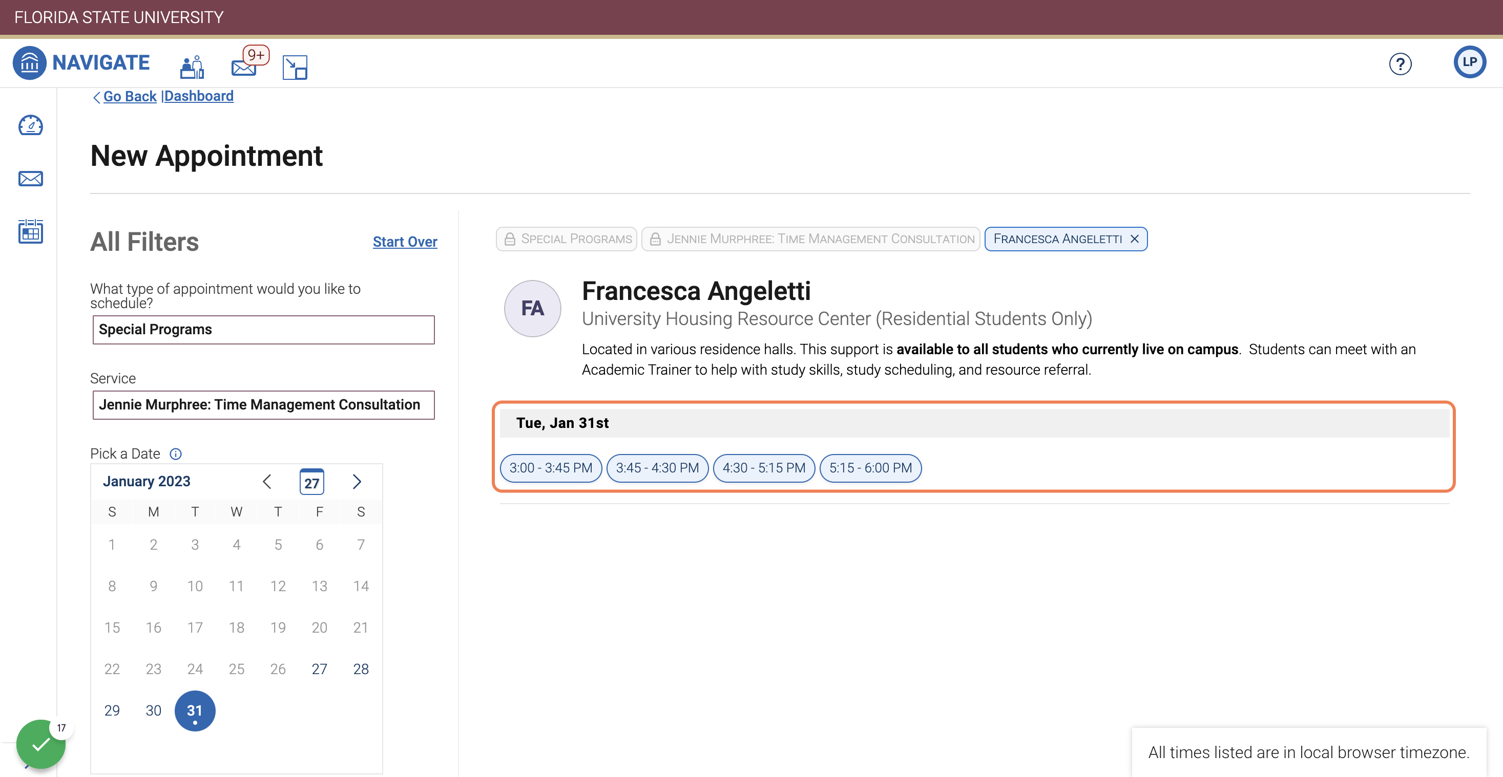Go to previous month in calendar
Screen dimensions: 1503x777
(x=267, y=482)
